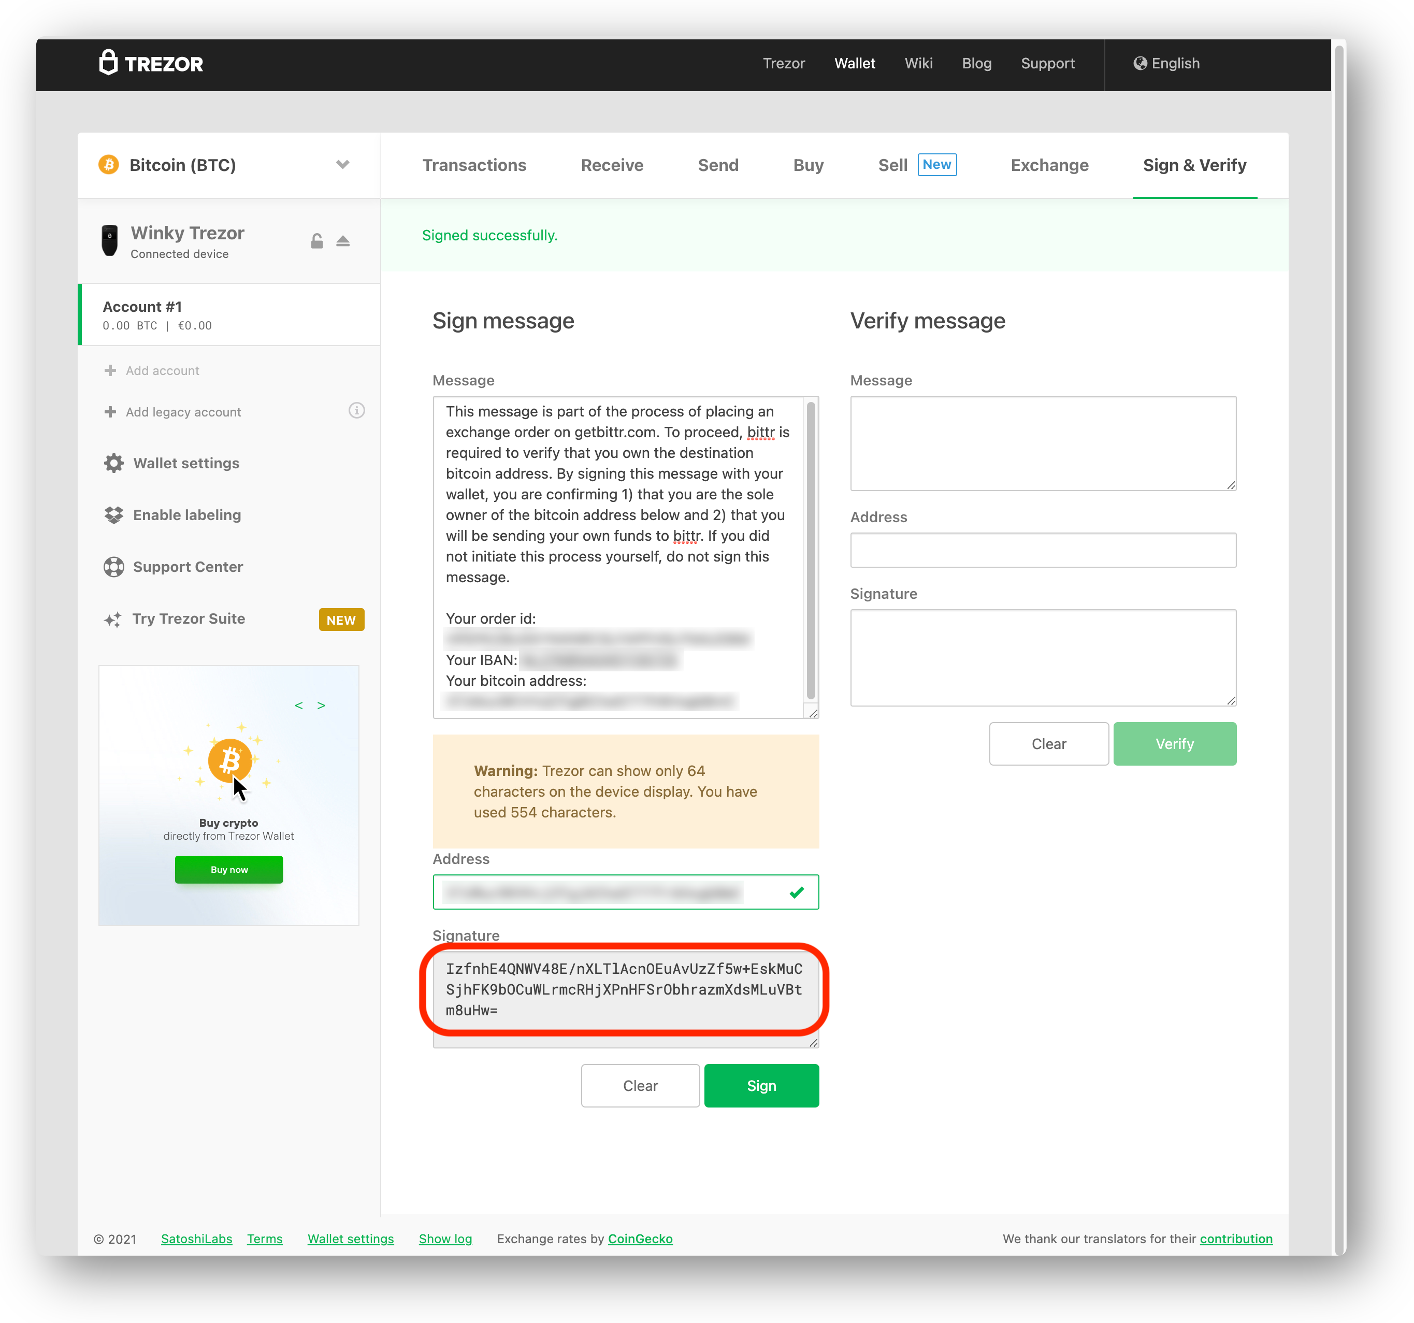The height and width of the screenshot is (1323, 1414).
Task: Click Try Trezor Suite link
Action: tap(189, 619)
